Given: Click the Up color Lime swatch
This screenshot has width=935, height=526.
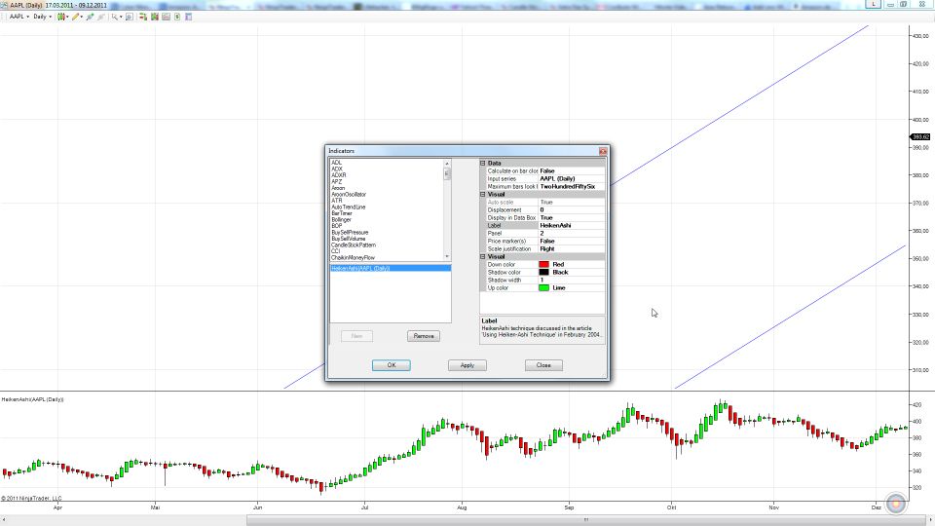Looking at the screenshot, I should (x=543, y=287).
